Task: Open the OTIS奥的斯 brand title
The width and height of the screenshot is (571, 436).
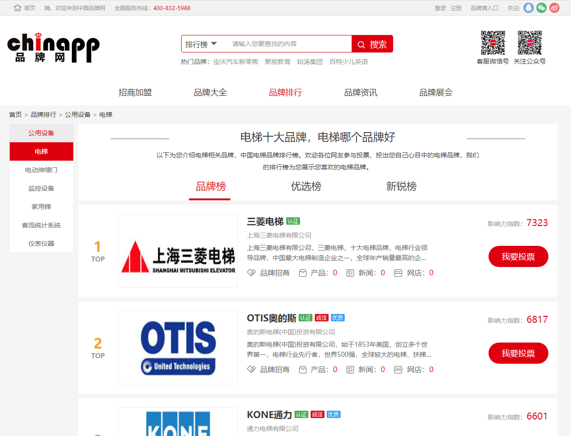Action: (x=271, y=318)
